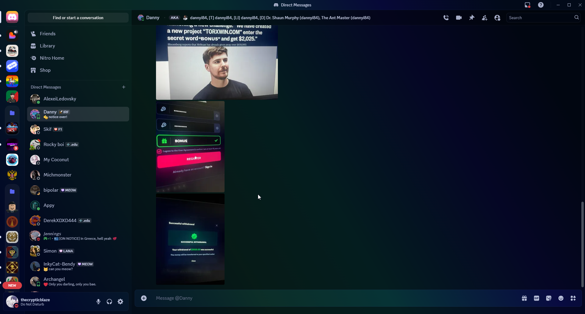
Task: Select the Danny conversation
Action: tap(78, 114)
